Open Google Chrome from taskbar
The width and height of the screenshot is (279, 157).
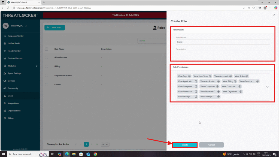[95, 154]
